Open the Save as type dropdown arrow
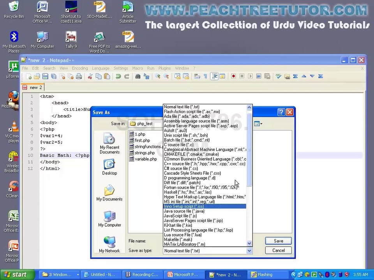 coord(249,251)
